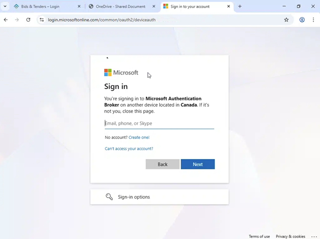The image size is (320, 239).
Task: Open Privacy & cookies link
Action: [290, 236]
